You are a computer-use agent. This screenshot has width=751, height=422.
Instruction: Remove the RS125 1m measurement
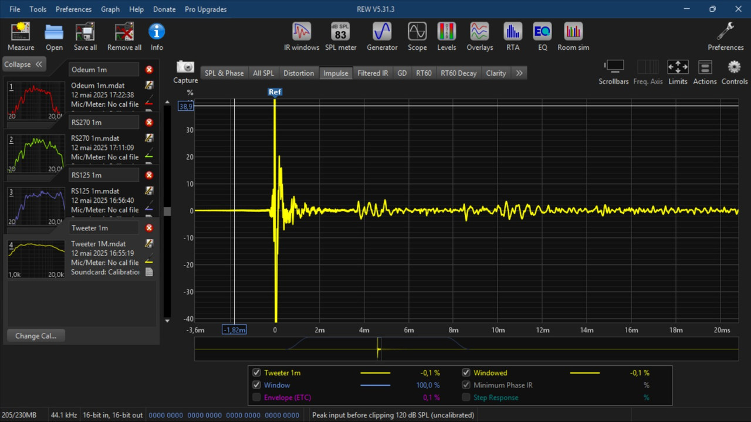tap(149, 175)
